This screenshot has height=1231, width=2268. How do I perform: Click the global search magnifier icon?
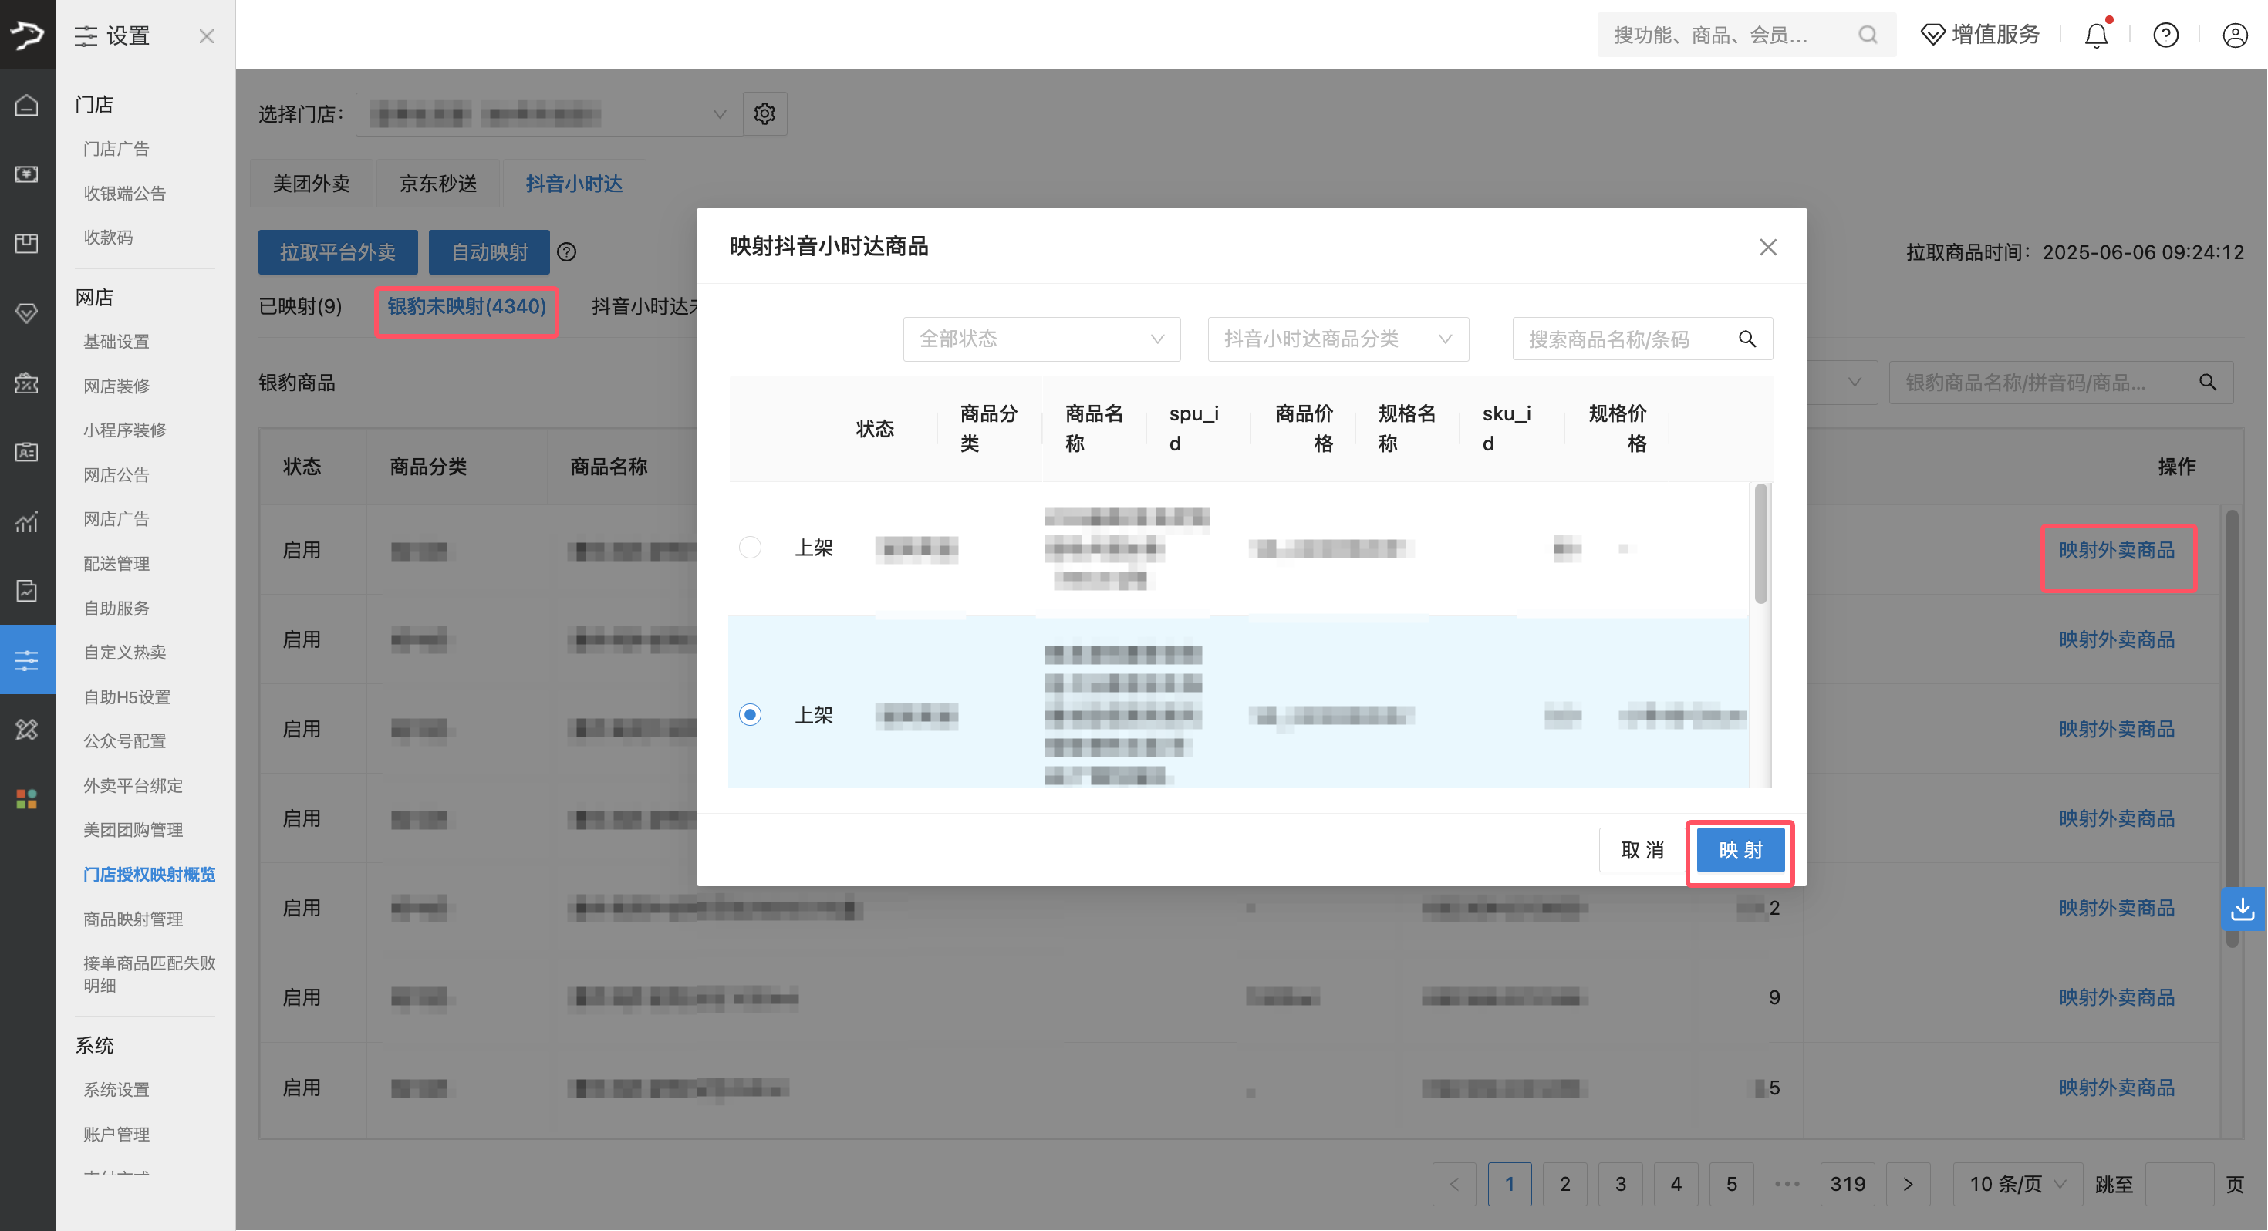coord(1868,35)
